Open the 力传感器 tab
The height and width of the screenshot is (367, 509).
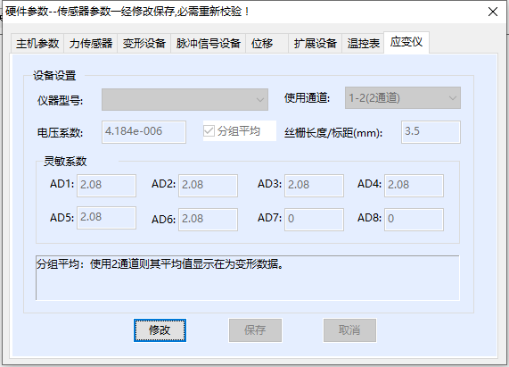pos(91,43)
